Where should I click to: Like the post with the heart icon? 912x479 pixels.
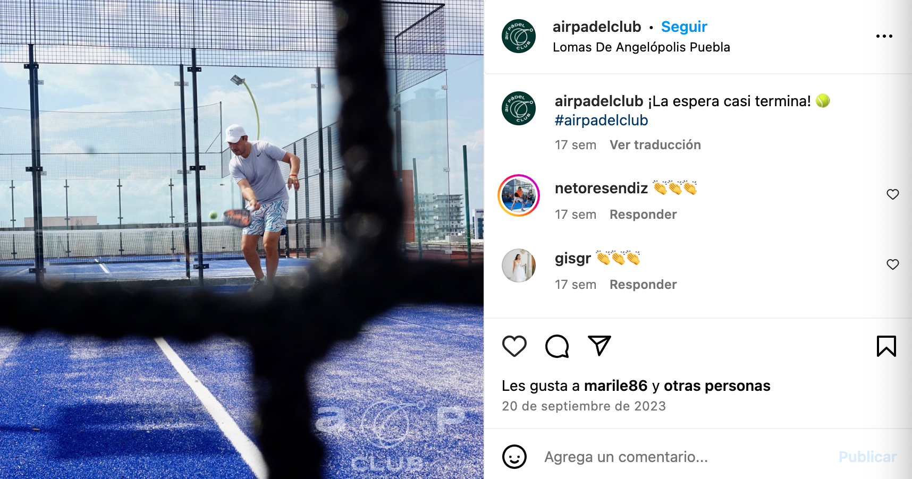point(514,346)
